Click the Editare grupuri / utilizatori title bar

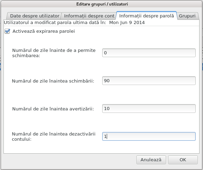102,4
